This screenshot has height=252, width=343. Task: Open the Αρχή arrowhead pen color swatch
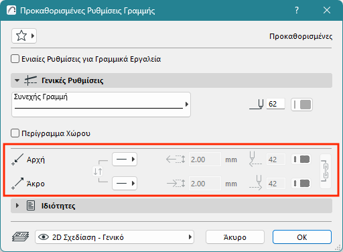301,160
